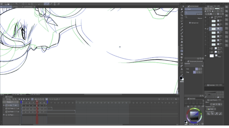
Task: Click the timeline Play button
Action: click(24, 99)
